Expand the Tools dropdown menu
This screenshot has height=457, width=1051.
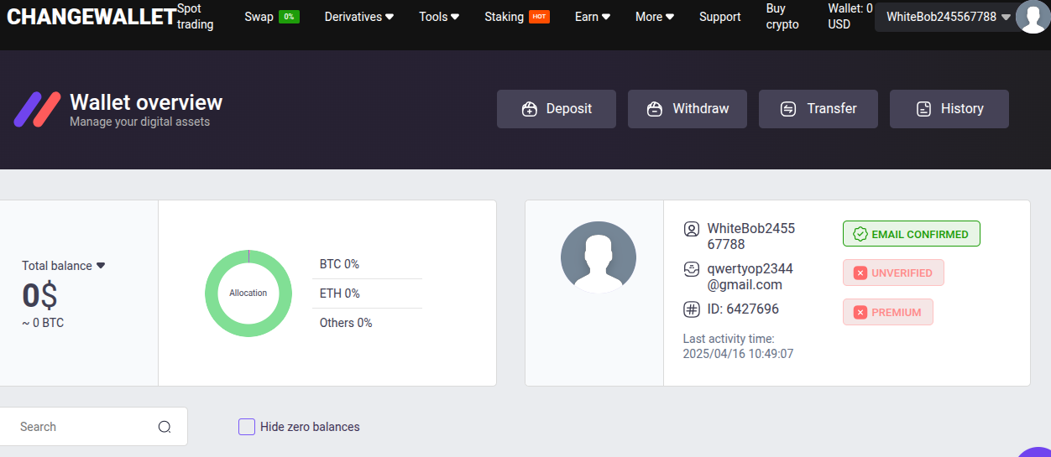point(439,17)
